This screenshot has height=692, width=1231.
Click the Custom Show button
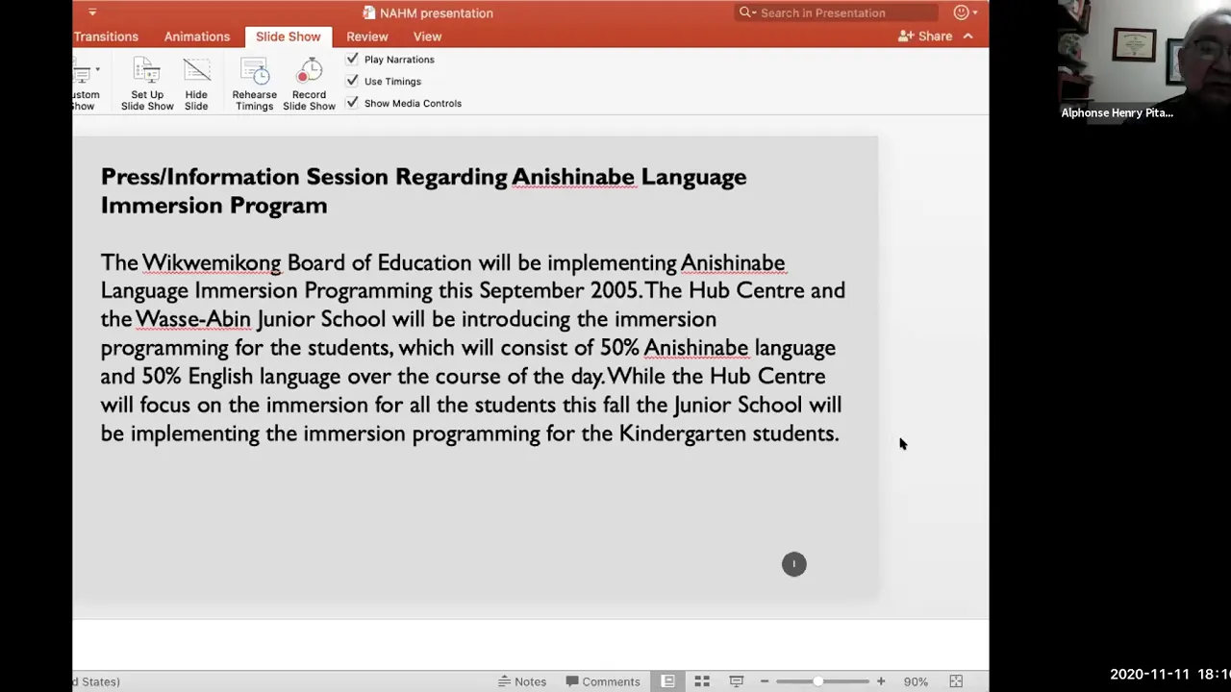point(85,85)
